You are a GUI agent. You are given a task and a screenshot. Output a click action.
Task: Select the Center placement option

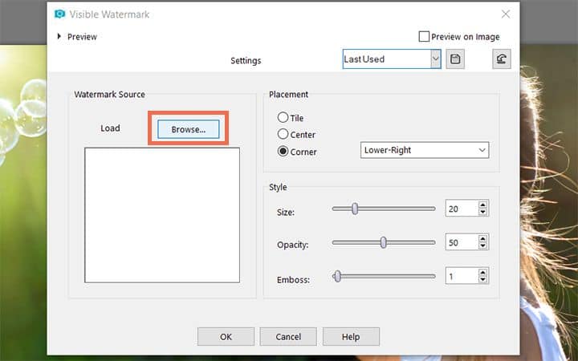[283, 134]
